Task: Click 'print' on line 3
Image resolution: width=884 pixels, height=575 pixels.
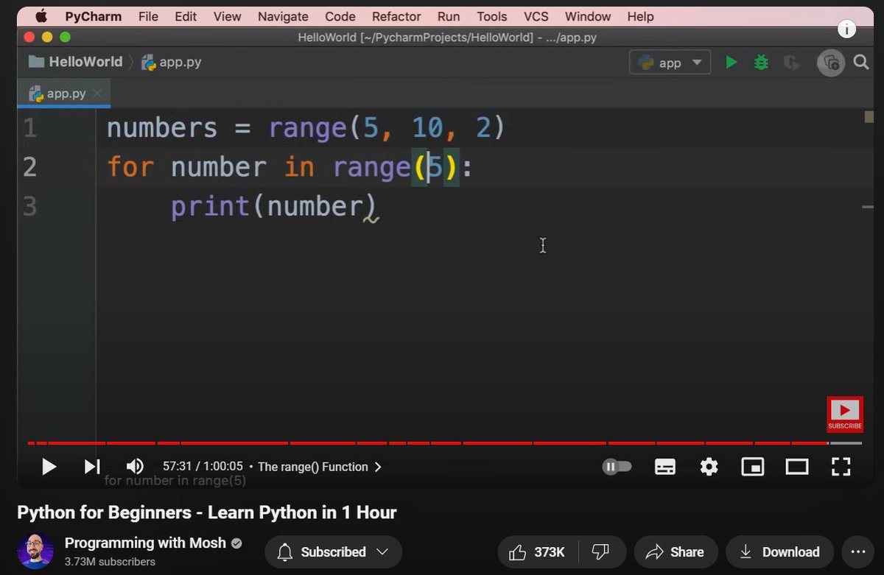Action: click(210, 207)
